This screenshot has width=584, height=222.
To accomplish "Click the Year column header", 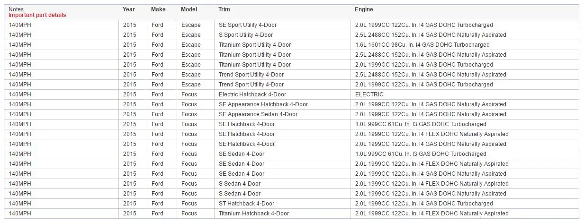I will pyautogui.click(x=129, y=9).
